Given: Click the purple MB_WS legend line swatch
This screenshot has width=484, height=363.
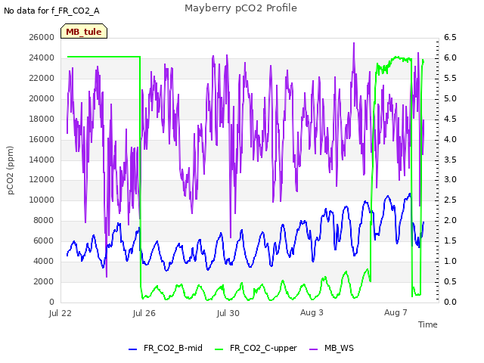Looking at the screenshot, I should click(x=313, y=349).
